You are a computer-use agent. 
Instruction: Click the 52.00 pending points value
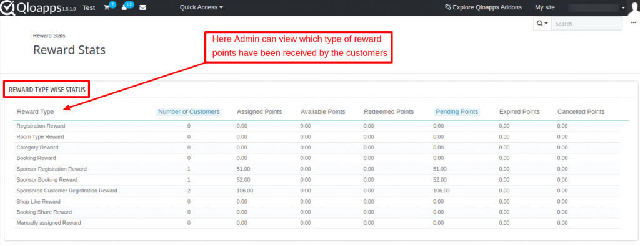pyautogui.click(x=440, y=180)
